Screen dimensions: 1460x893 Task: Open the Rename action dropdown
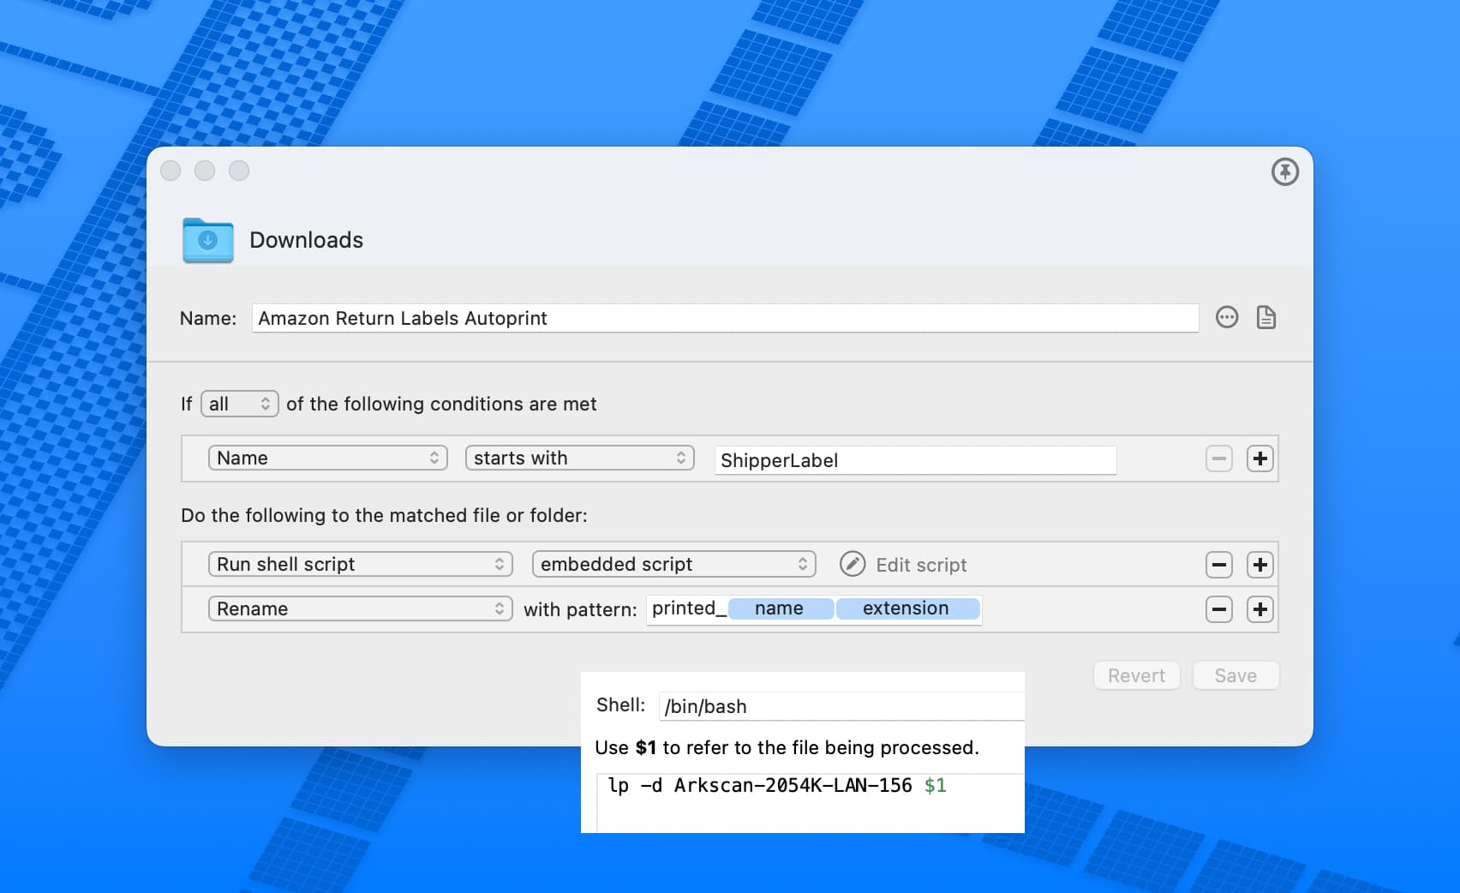point(360,609)
